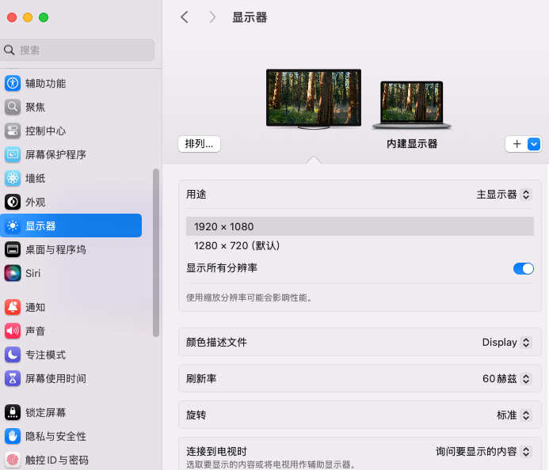Select the external monitor thumbnail
The image size is (549, 470).
[x=314, y=99]
